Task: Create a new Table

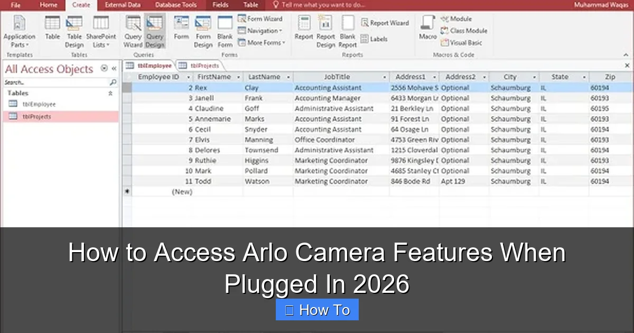Action: (x=52, y=29)
